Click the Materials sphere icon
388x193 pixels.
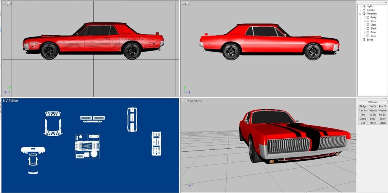pos(364,14)
